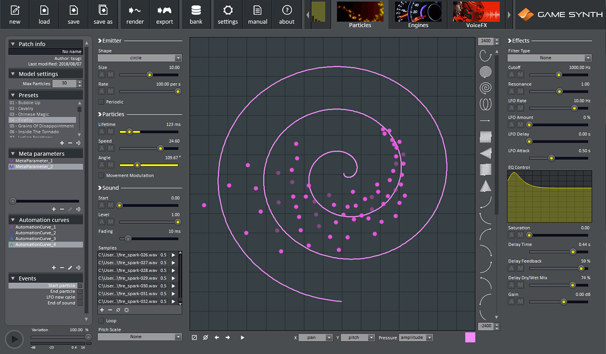
Task: Select the 03 - Chinese Magic preset
Action: (x=43, y=115)
